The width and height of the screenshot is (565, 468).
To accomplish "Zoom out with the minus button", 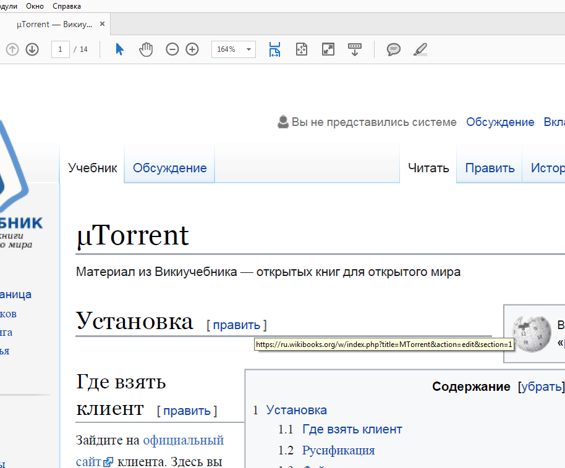I will [x=172, y=49].
